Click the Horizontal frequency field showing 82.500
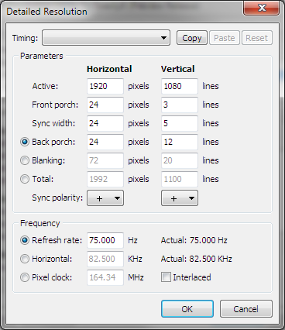The height and width of the screenshot is (330, 285). [x=105, y=259]
